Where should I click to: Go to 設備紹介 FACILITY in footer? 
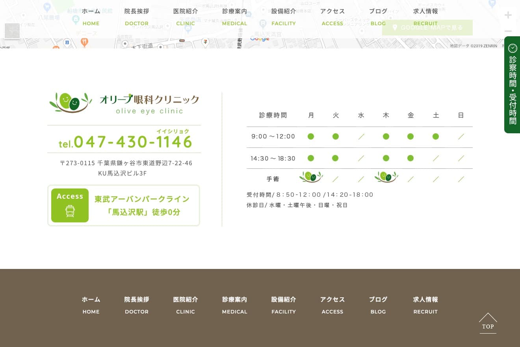tap(284, 305)
